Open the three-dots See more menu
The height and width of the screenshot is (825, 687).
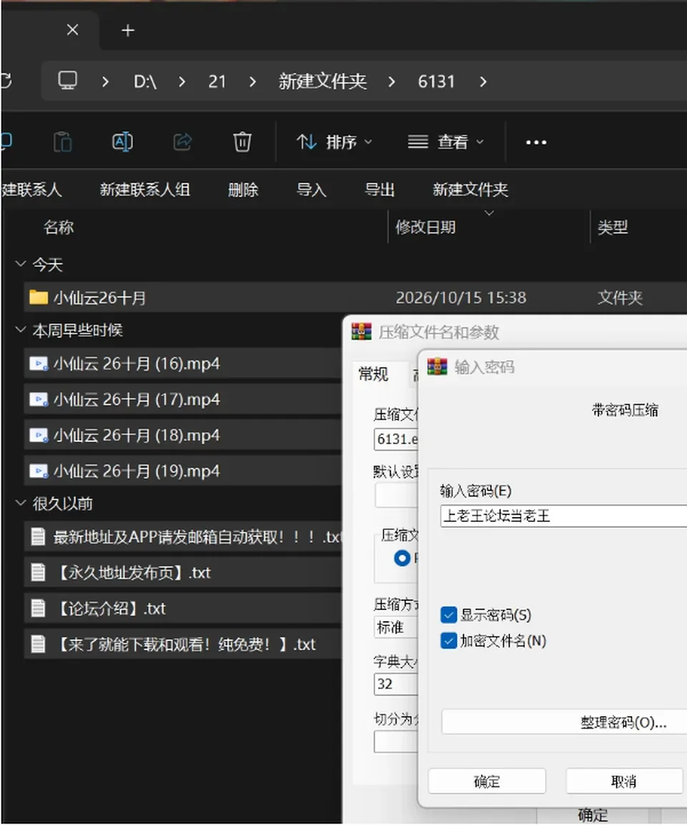(536, 142)
